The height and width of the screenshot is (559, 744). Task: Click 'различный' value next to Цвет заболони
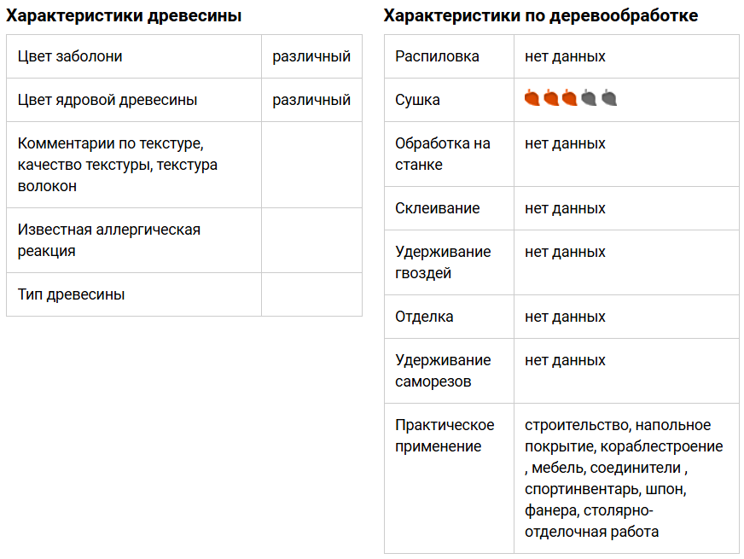tap(311, 56)
